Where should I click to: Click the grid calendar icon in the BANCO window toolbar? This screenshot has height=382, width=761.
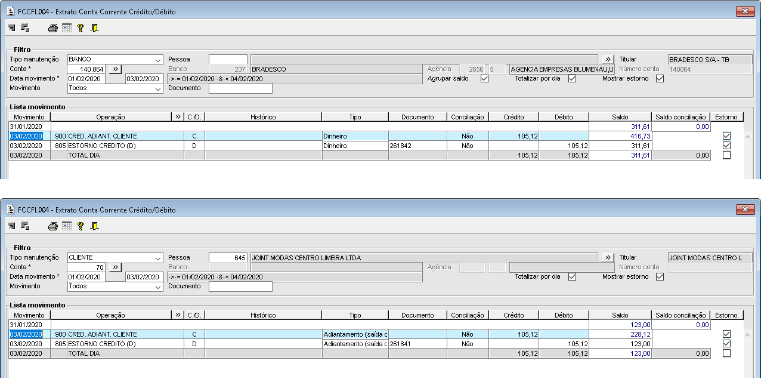point(67,27)
